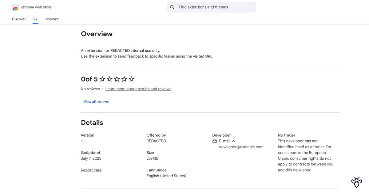Open Learn more about results and reviews

138,89
